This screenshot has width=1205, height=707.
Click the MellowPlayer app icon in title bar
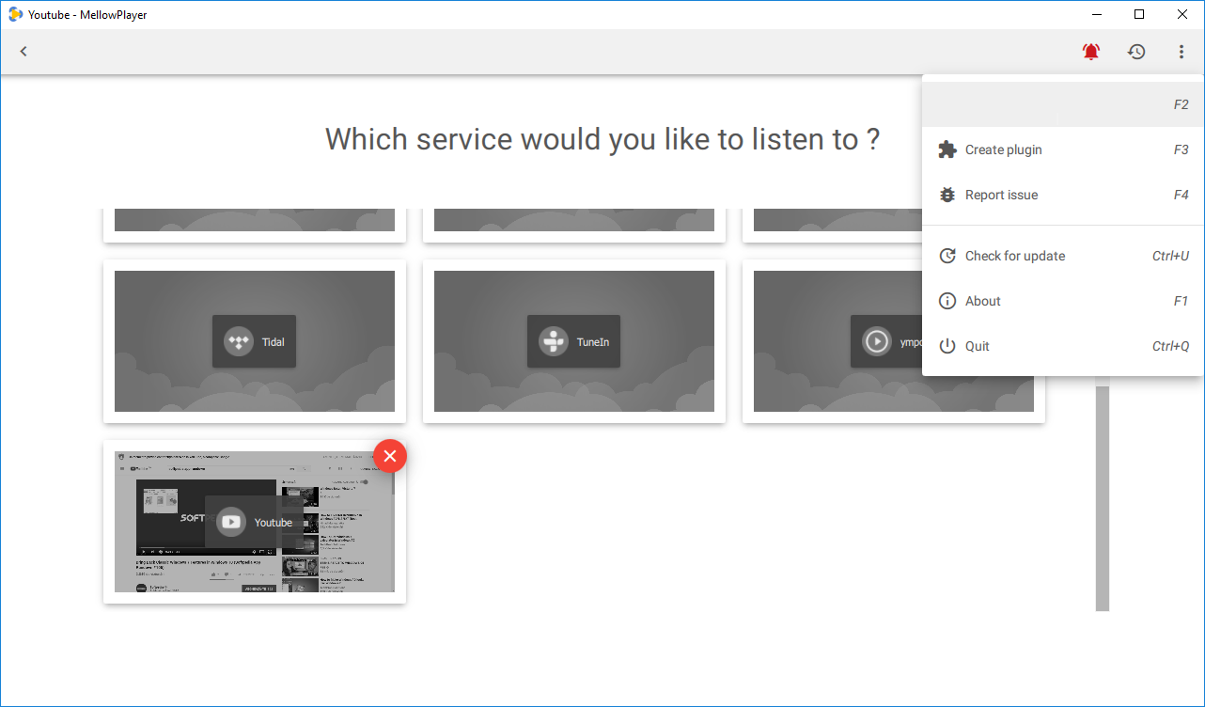[x=16, y=14]
